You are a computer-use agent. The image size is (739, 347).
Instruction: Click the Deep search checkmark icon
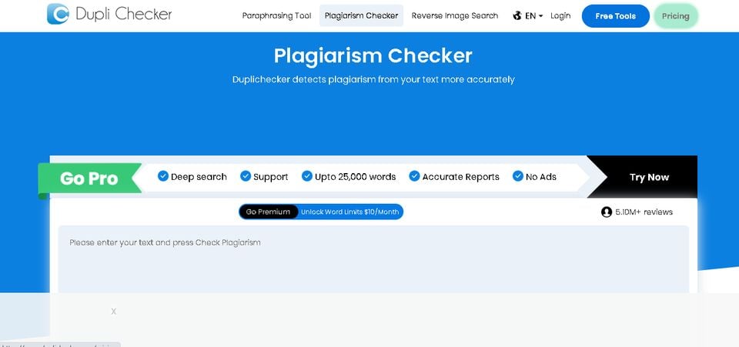pos(163,176)
